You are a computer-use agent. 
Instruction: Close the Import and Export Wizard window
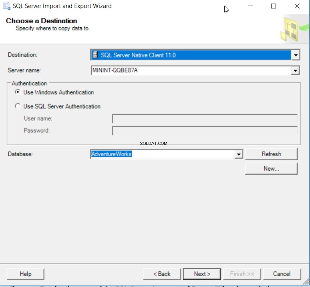point(297,6)
